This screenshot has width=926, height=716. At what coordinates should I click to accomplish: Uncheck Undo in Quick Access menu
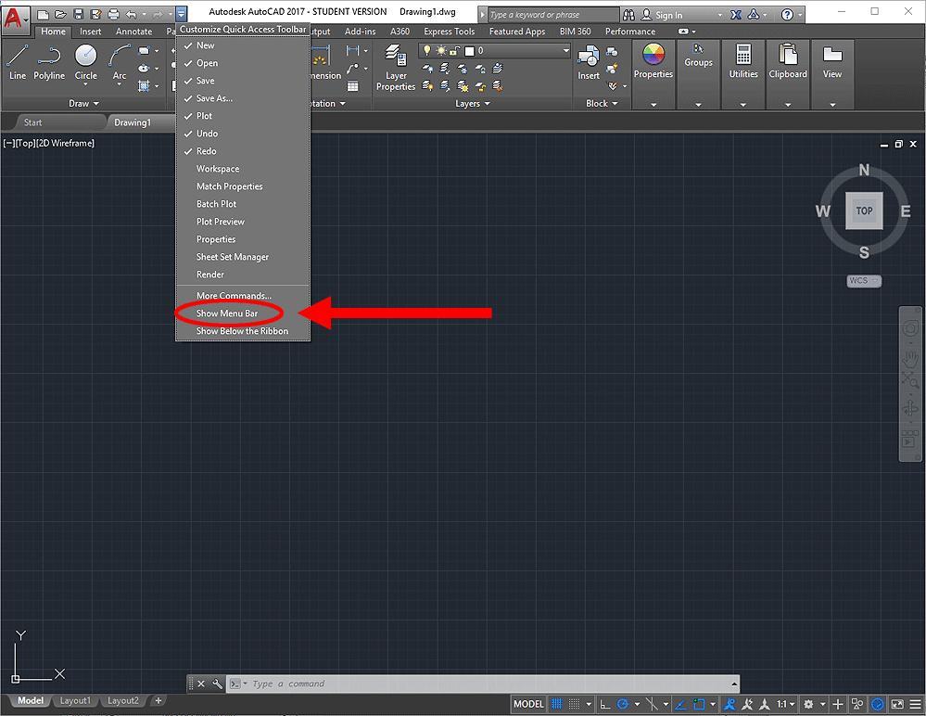[x=243, y=134]
